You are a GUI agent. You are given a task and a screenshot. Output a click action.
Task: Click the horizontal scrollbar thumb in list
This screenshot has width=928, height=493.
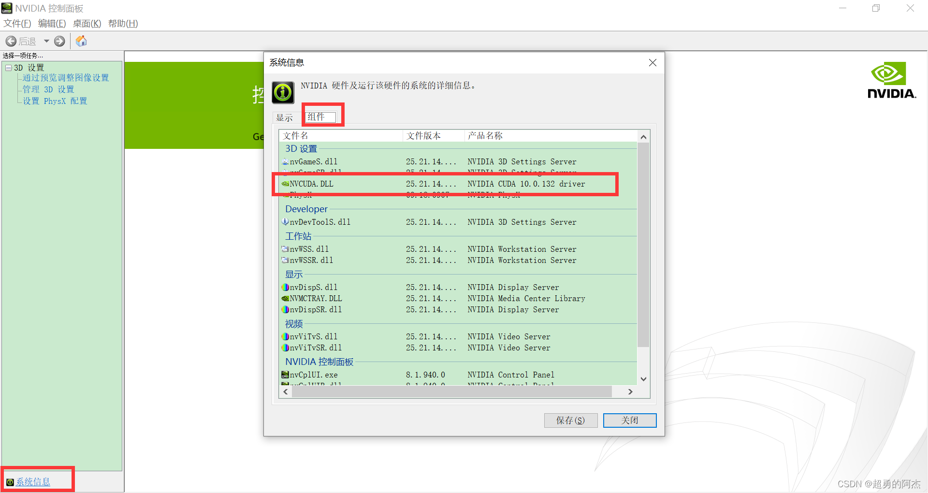tap(452, 392)
